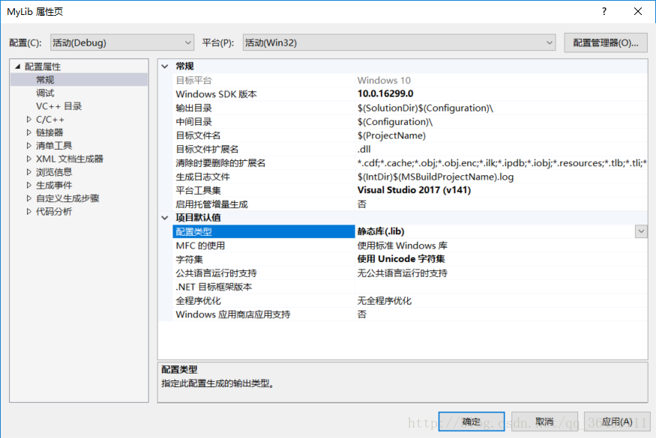Click the $(ProjectName) target name value

pos(391,136)
